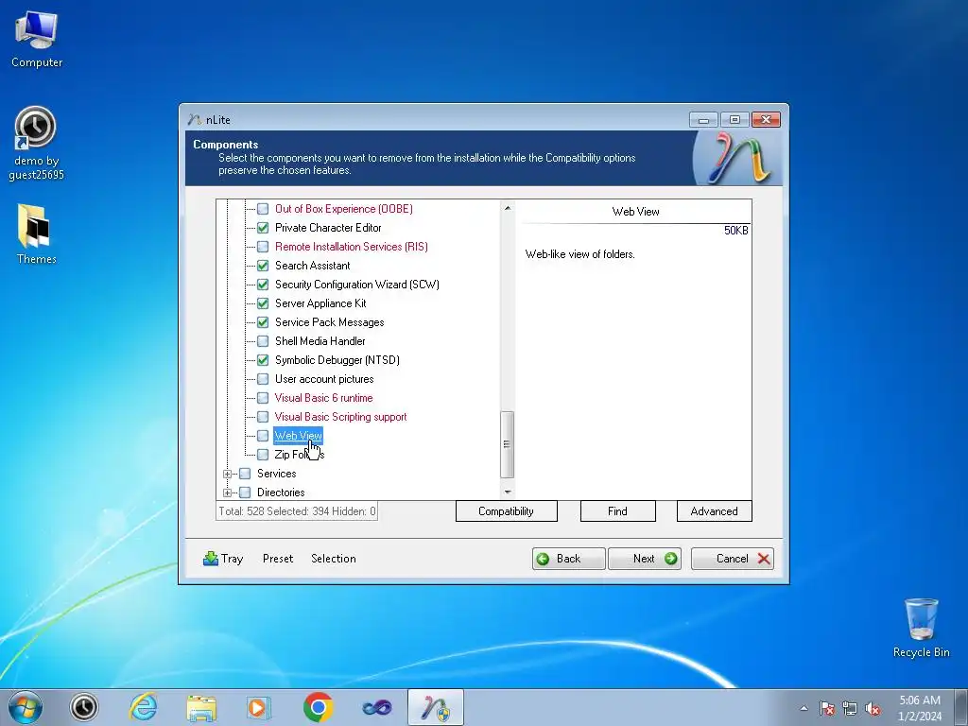Click the muted volume tray icon
This screenshot has width=968, height=726.
click(x=873, y=708)
